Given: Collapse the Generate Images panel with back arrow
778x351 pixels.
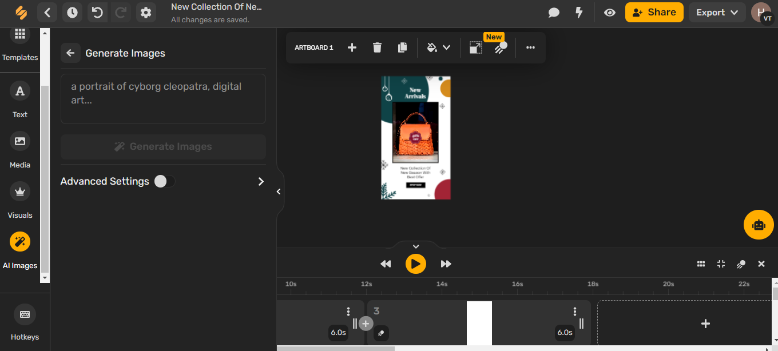Looking at the screenshot, I should tap(70, 53).
